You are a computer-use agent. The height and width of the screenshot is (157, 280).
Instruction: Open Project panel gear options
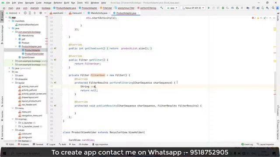41,13
